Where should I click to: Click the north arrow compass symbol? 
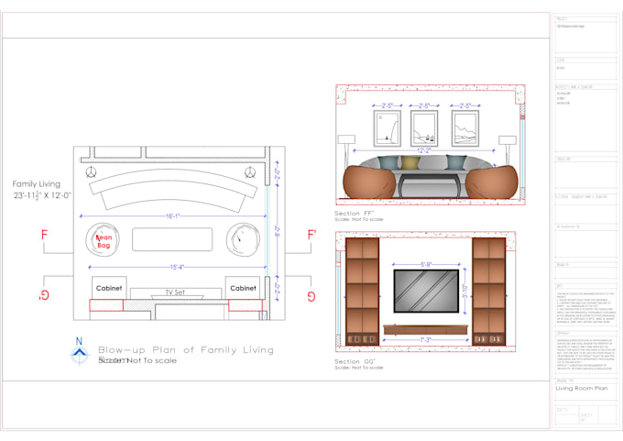(80, 351)
